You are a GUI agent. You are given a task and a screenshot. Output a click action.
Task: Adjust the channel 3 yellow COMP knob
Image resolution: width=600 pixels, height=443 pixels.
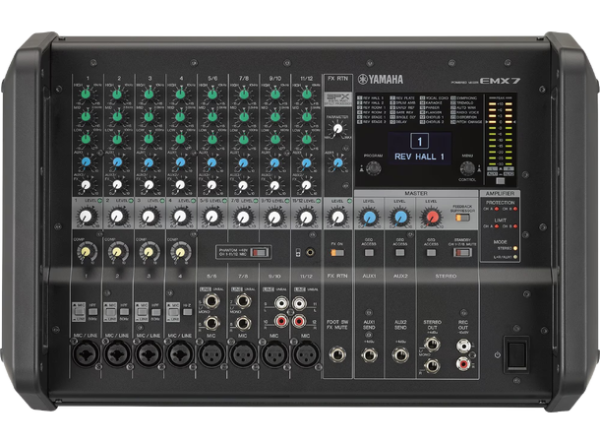[149, 252]
